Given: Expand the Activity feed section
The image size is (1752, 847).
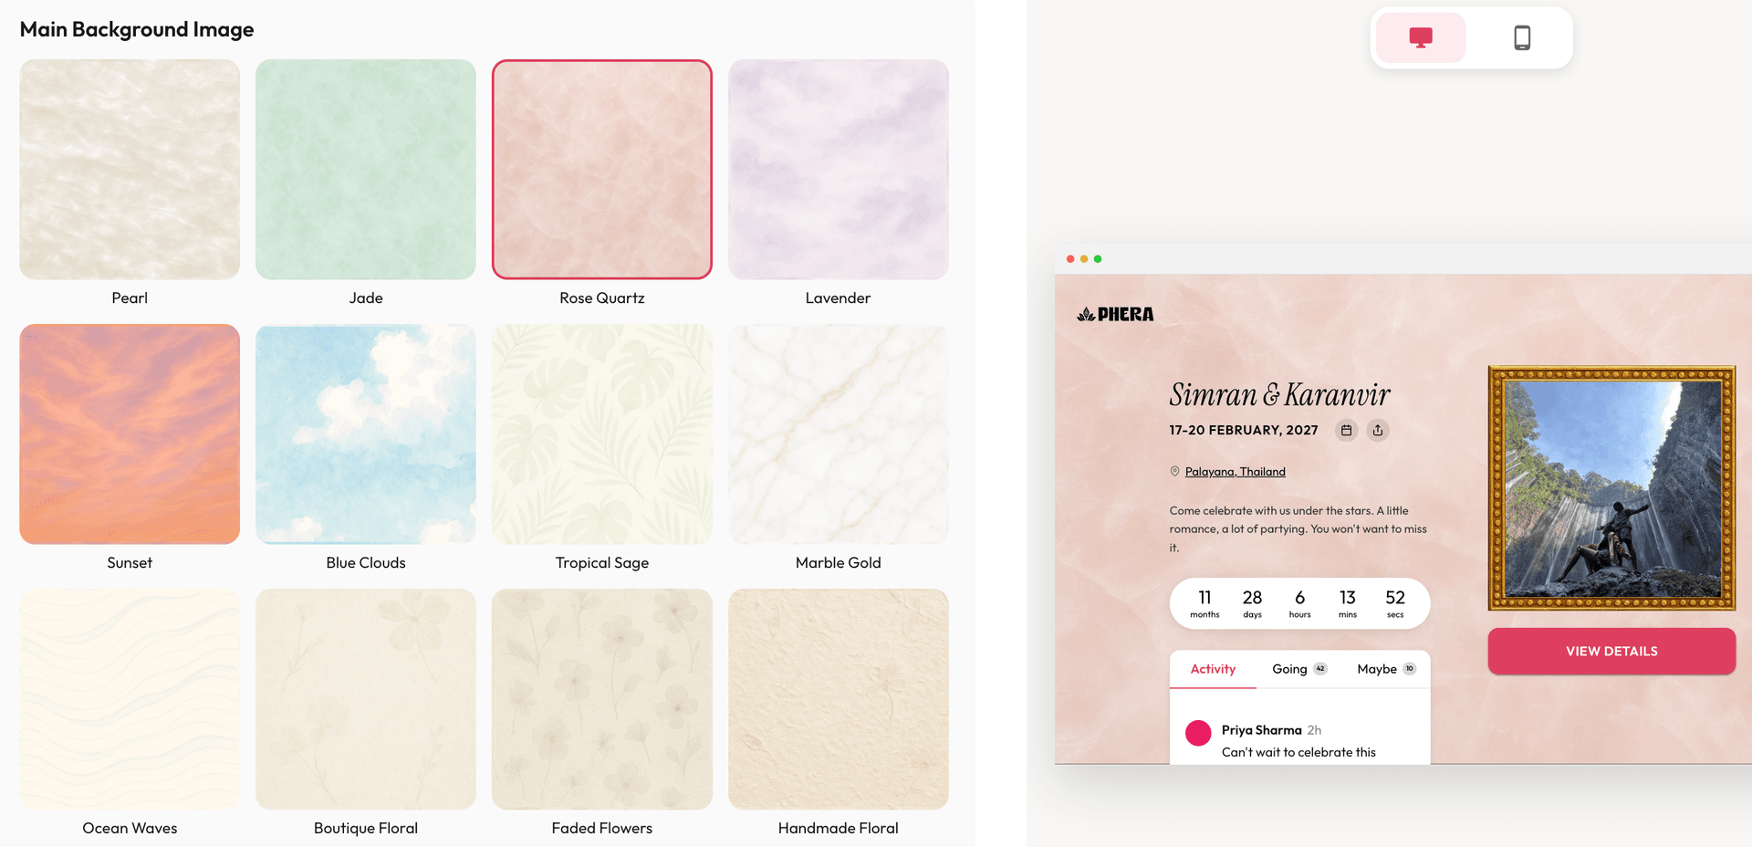Looking at the screenshot, I should point(1212,668).
